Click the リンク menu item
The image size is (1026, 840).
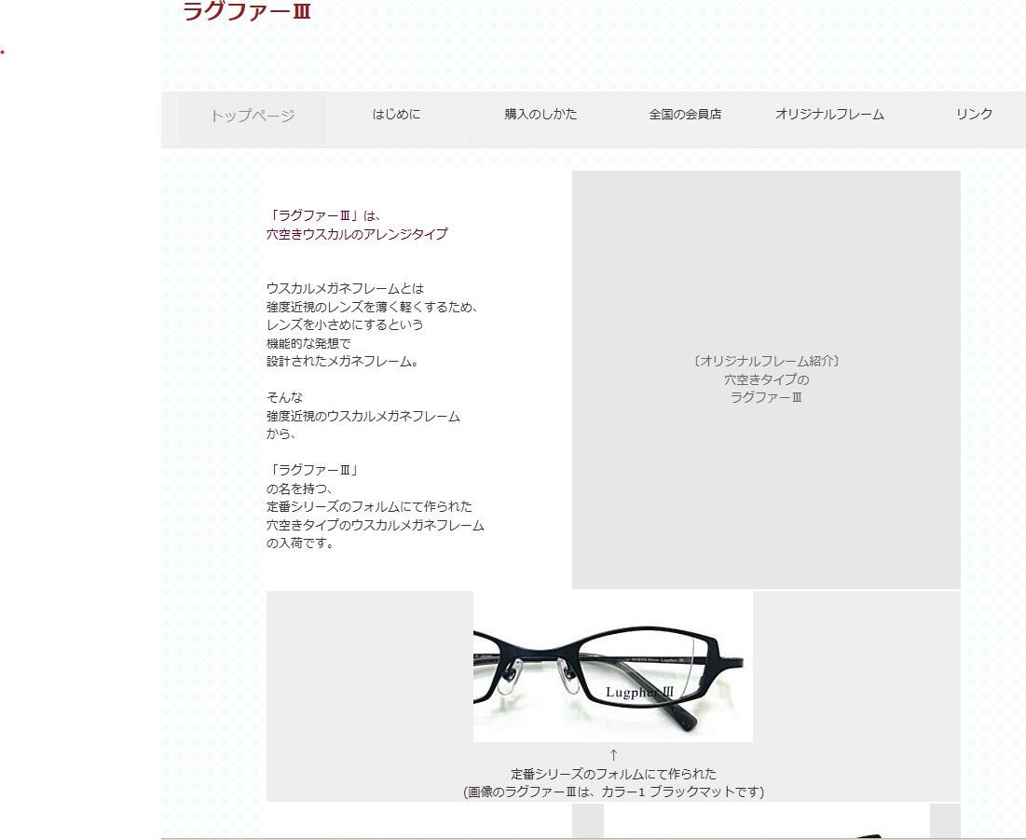tap(974, 114)
